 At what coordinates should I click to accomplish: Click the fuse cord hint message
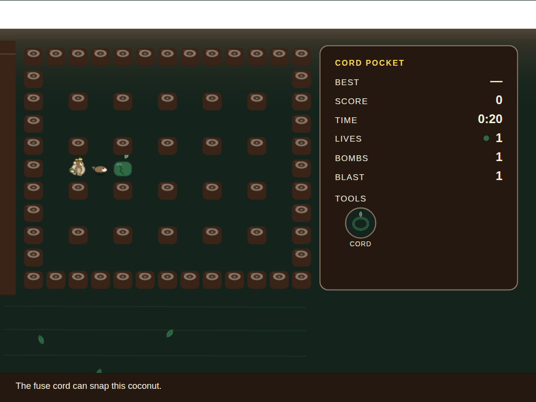coord(89,386)
